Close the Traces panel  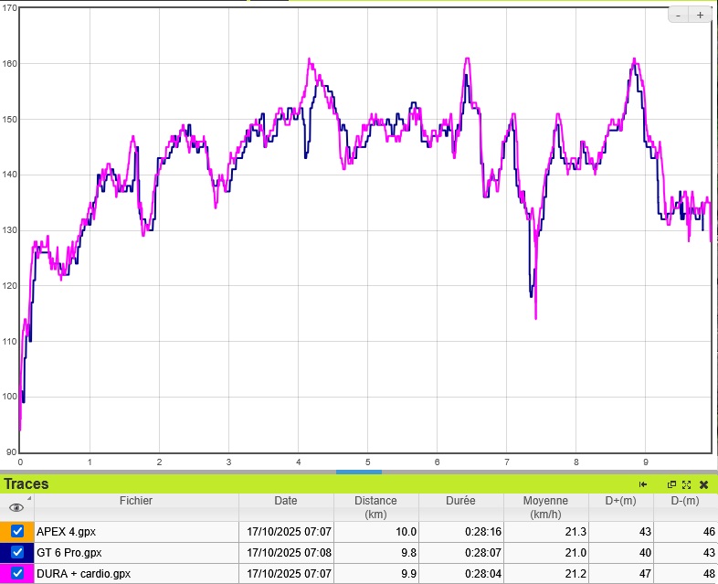pyautogui.click(x=703, y=484)
